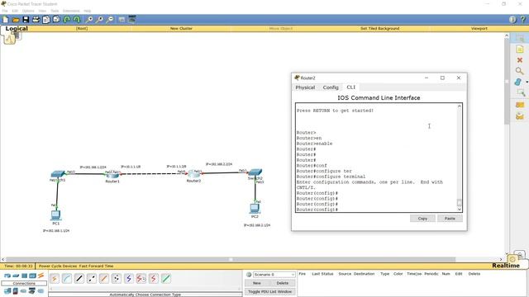This screenshot has width=529, height=297.
Task: Click the Print icon in toolbar
Action: (36, 20)
